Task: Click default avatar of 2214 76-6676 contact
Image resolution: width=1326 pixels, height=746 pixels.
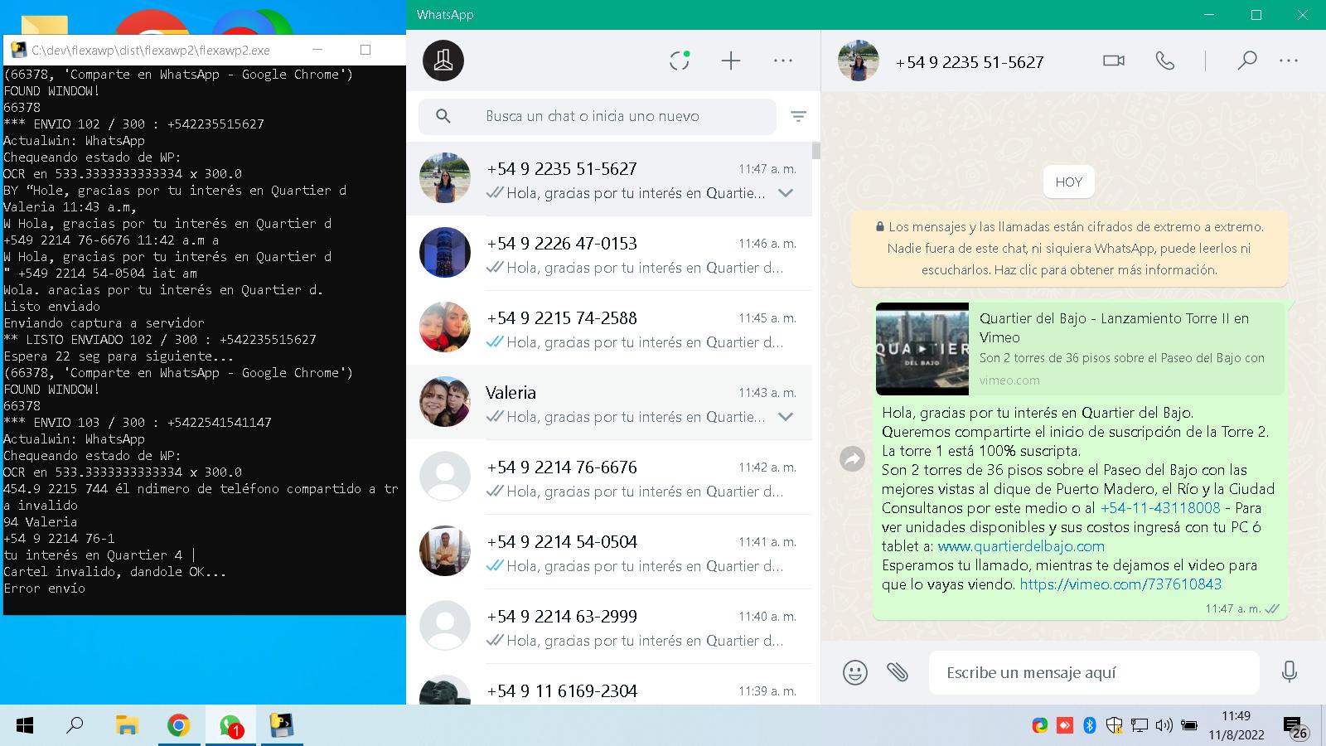Action: click(x=445, y=476)
